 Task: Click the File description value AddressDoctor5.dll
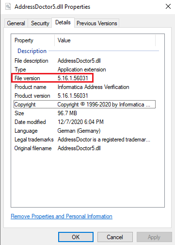coord(79,61)
